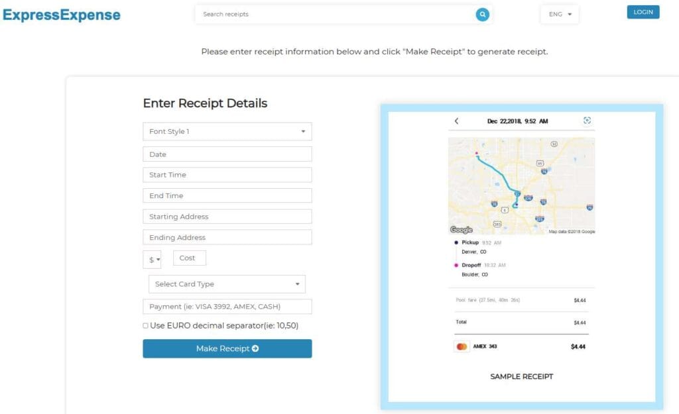Click the search magnifier icon

pos(482,14)
